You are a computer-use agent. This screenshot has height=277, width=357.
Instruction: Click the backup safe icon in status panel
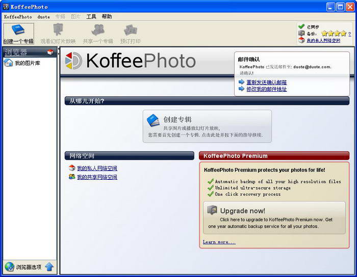tap(301, 33)
